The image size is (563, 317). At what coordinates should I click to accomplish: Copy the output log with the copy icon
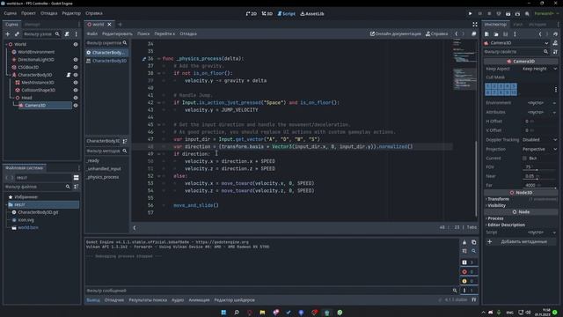tap(473, 242)
